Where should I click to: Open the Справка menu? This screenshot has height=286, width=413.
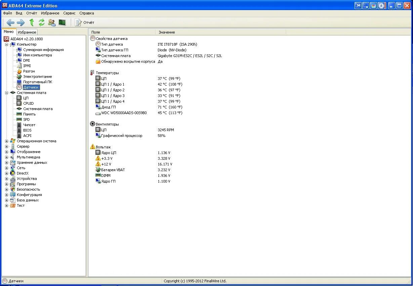click(87, 13)
